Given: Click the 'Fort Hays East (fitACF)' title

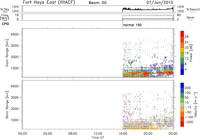Looking at the screenshot, I should tap(49, 3).
